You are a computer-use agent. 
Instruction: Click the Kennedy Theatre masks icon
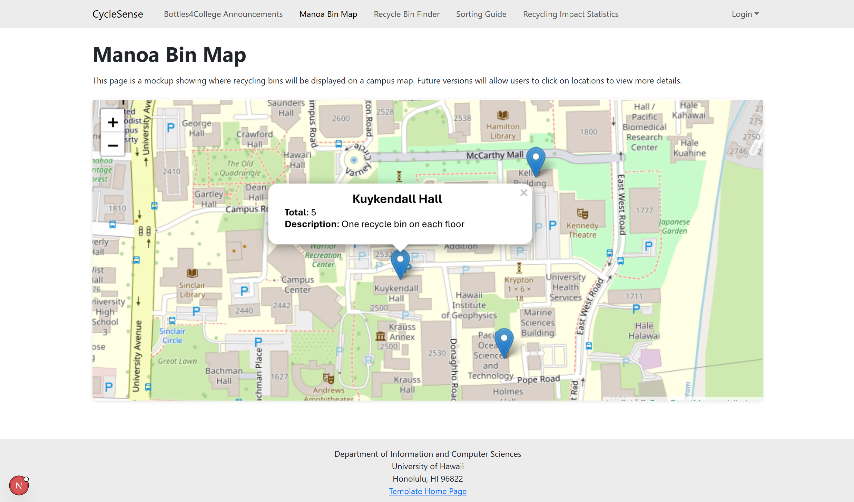click(582, 214)
